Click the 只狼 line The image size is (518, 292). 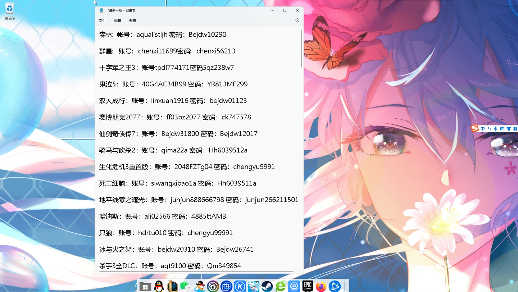[166, 233]
